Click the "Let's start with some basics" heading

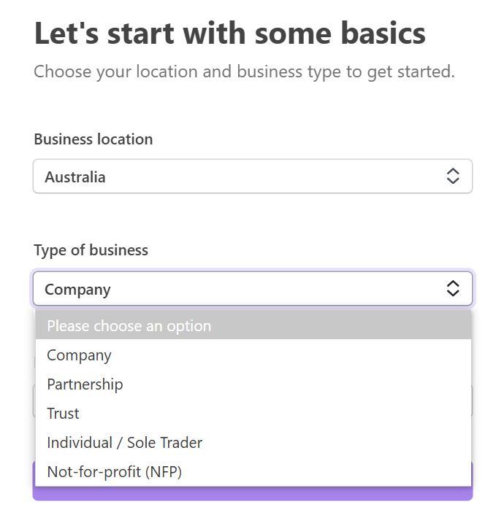click(x=230, y=34)
